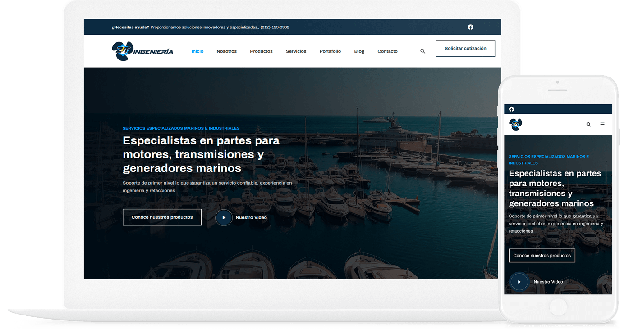Select Inicio in the navigation menu
This screenshot has height=329, width=620.
click(x=197, y=51)
